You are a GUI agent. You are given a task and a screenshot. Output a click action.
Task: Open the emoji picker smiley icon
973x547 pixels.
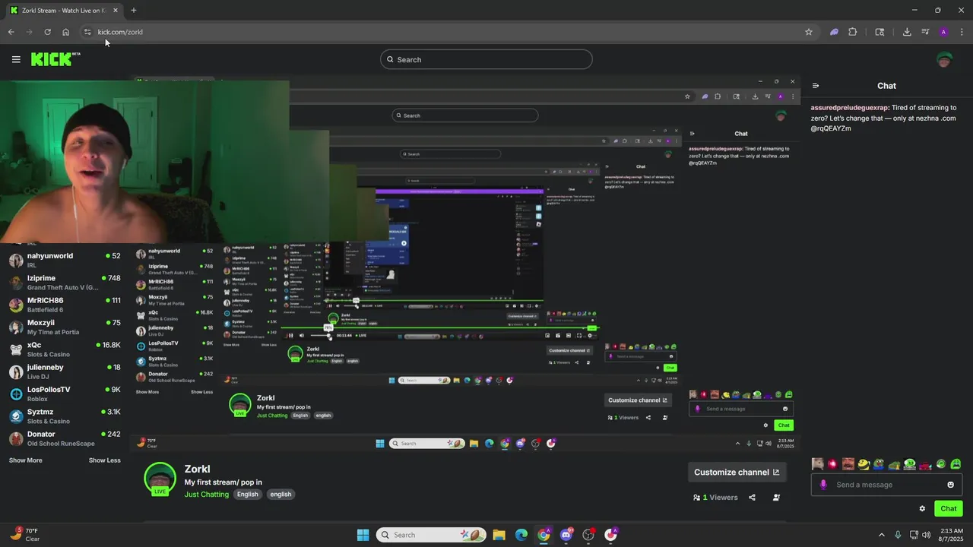click(x=950, y=485)
